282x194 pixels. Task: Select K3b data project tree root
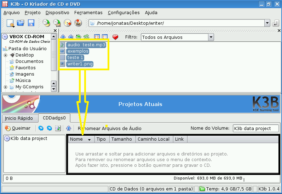29,139
